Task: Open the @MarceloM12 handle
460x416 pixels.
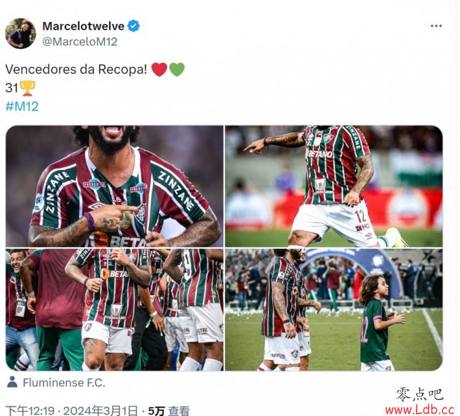Action: [80, 42]
